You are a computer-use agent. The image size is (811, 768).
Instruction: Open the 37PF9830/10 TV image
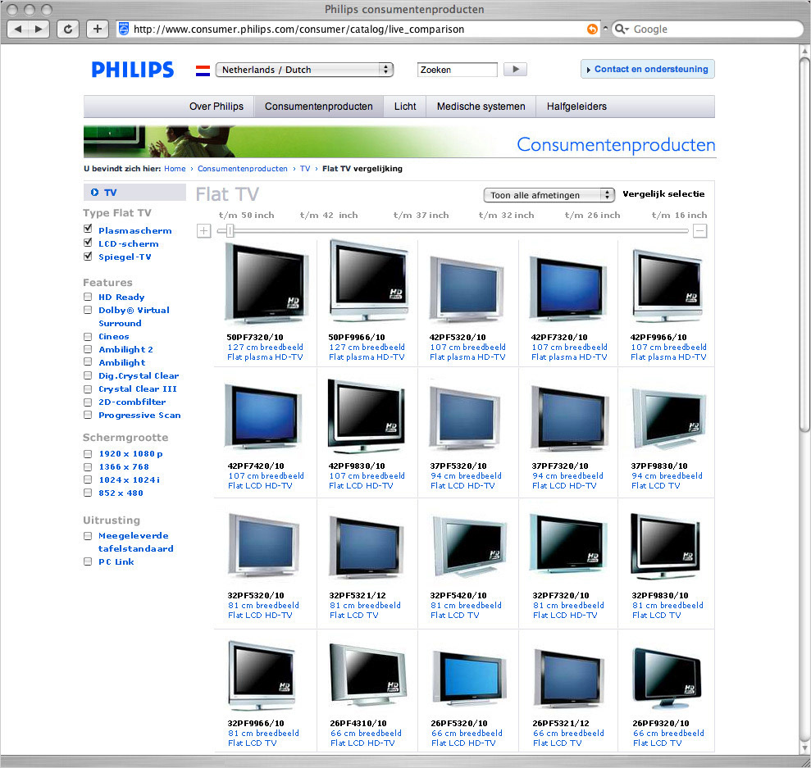coord(669,419)
